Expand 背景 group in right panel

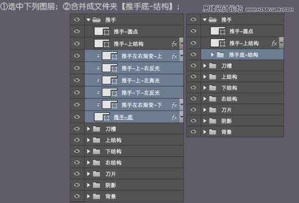pos(205,132)
